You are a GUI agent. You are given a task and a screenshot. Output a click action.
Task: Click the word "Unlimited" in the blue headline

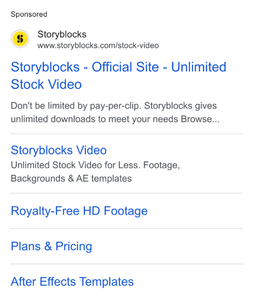[199, 67]
